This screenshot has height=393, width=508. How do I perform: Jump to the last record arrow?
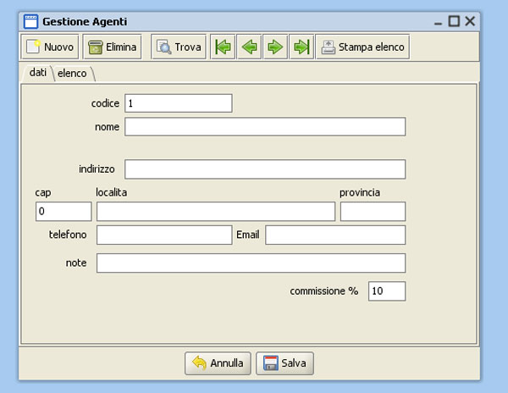pyautogui.click(x=301, y=47)
